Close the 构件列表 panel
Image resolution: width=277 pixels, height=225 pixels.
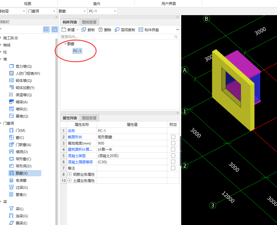tap(178, 17)
